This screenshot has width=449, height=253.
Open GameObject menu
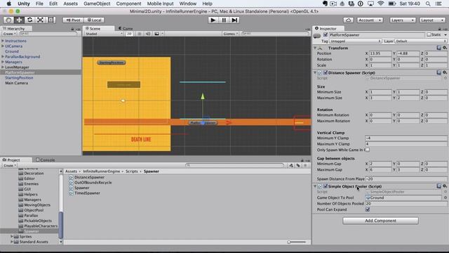(97, 4)
